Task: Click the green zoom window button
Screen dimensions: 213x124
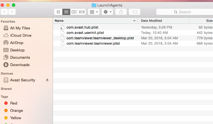Action: 14,5
